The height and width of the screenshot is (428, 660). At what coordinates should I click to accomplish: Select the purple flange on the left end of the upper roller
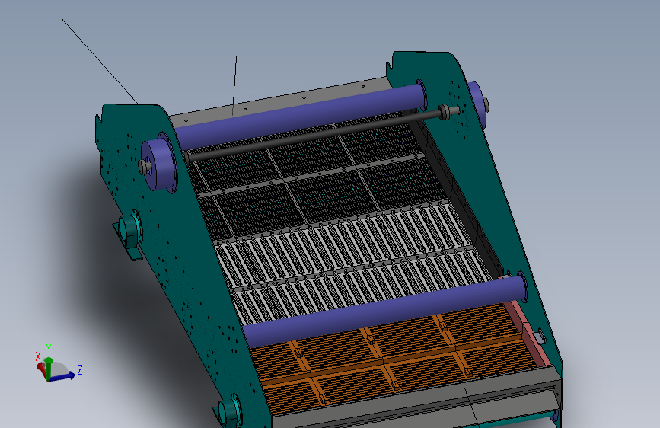point(159,163)
